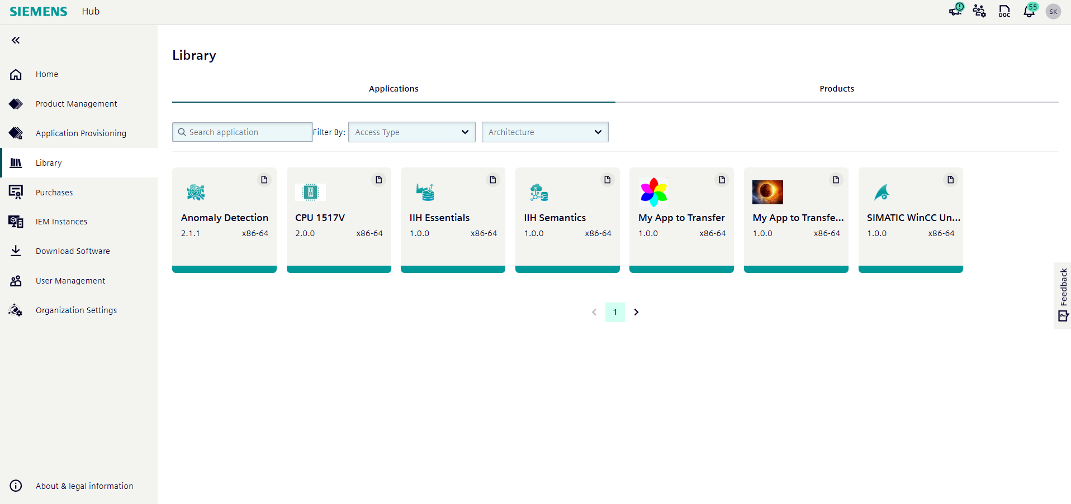Navigate to IEM Instances
Viewport: 1071px width, 504px height.
click(61, 222)
